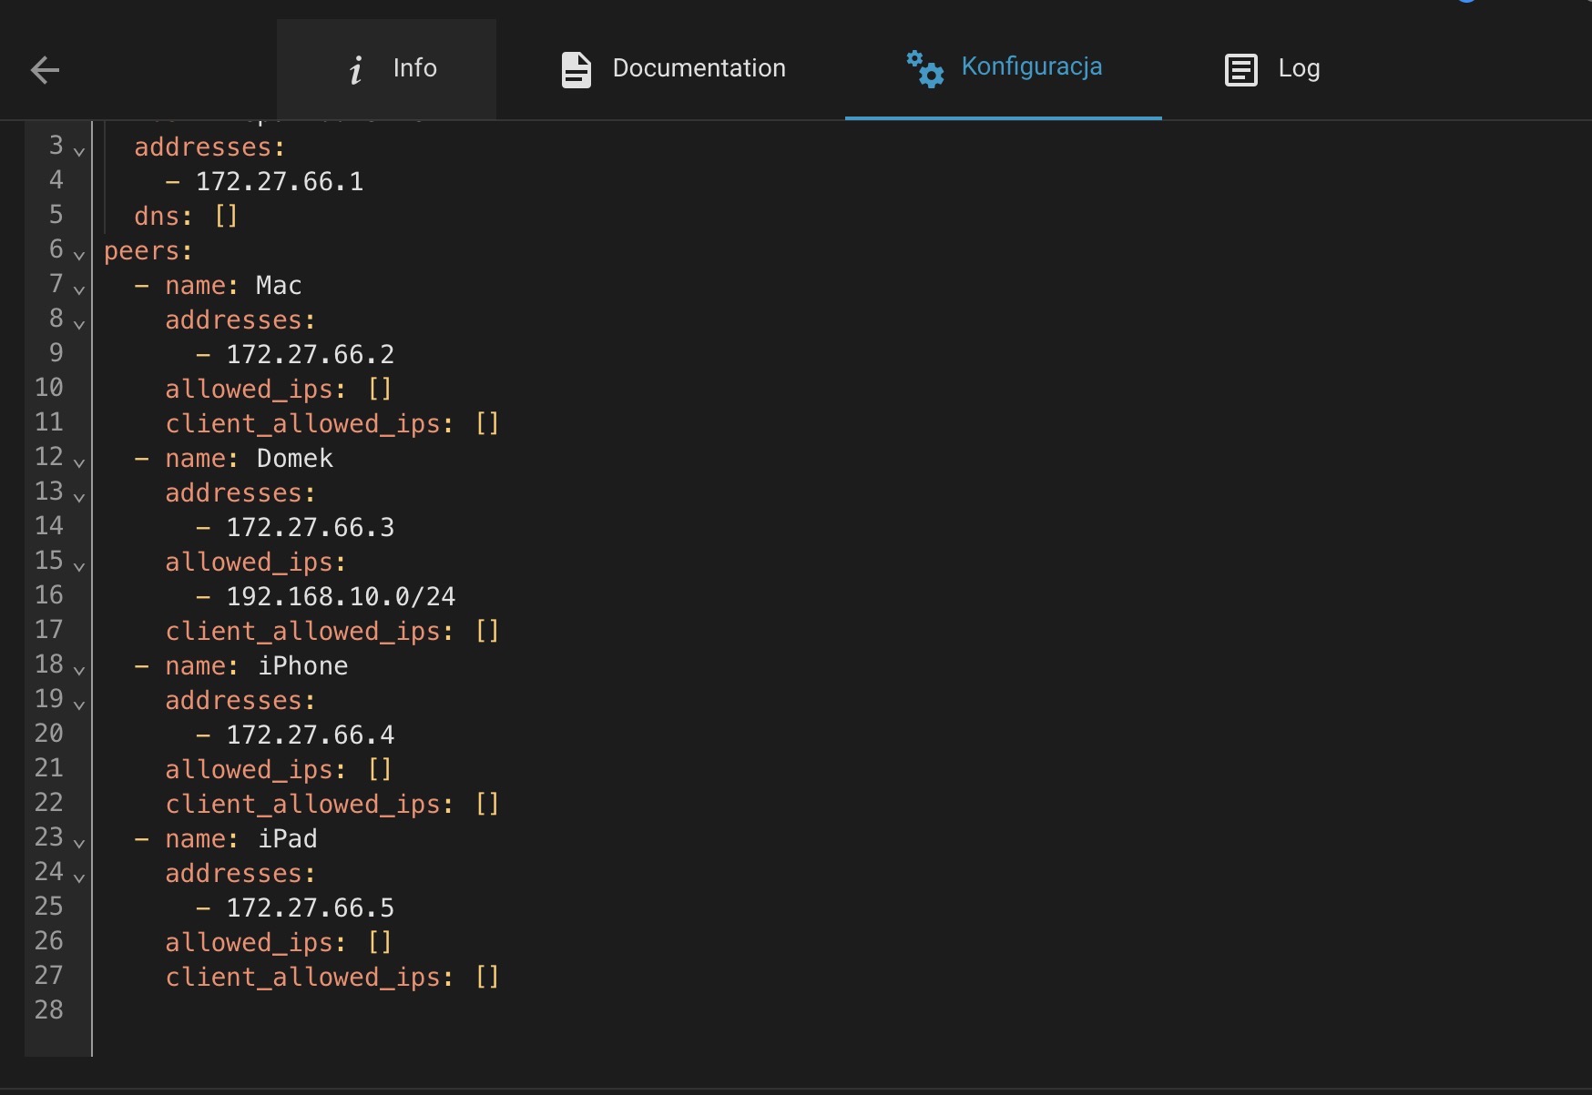Switch to the Documentation tab

pyautogui.click(x=699, y=68)
